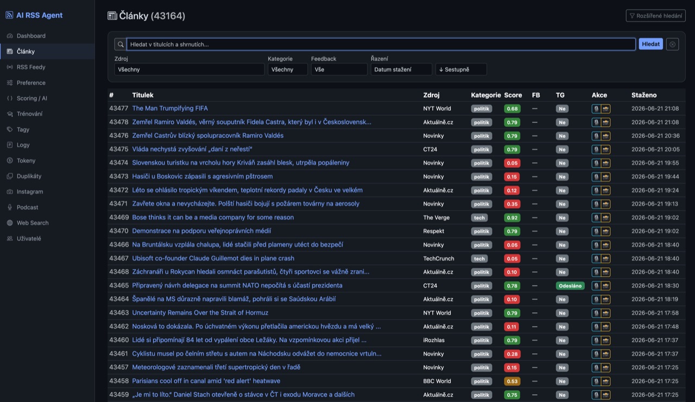Screen dimensions: 695x402
Task: Open the Feedback filter dropdown
Action: pyautogui.click(x=339, y=69)
